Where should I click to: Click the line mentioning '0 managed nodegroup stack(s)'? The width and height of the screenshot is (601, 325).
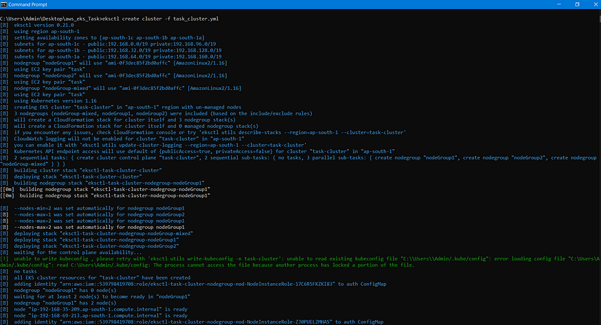point(136,126)
